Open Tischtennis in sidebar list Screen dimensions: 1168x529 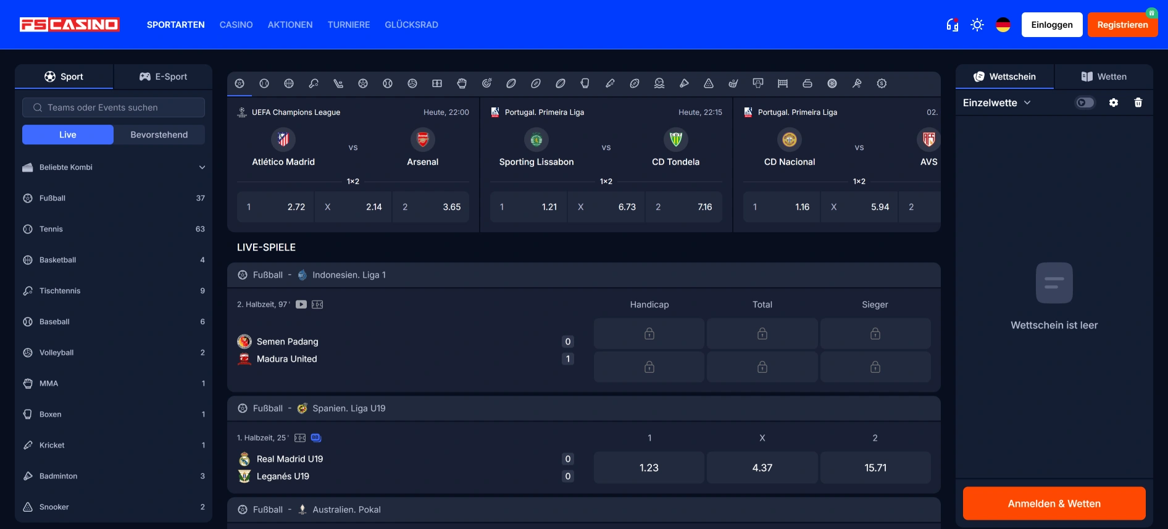coord(114,291)
